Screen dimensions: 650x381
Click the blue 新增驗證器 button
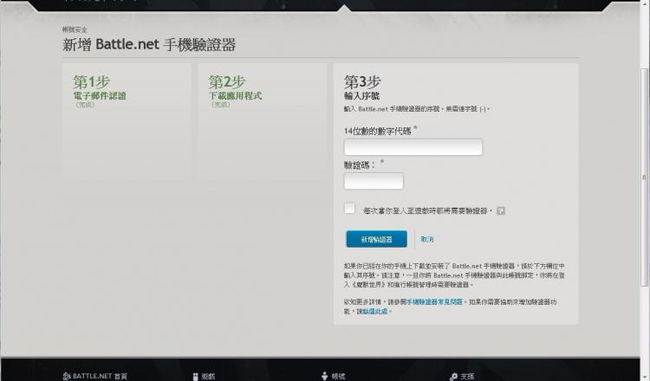coord(376,239)
